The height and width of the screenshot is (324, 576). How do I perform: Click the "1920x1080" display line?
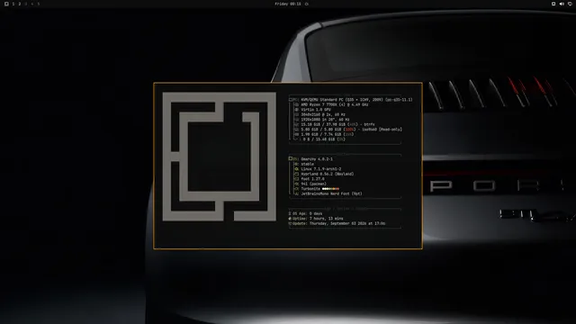325,120
